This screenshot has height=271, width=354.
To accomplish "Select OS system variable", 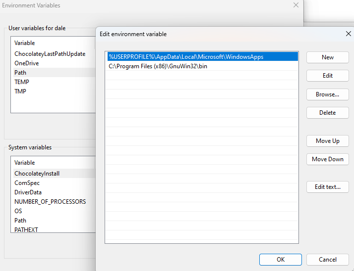I will click(x=54, y=211).
